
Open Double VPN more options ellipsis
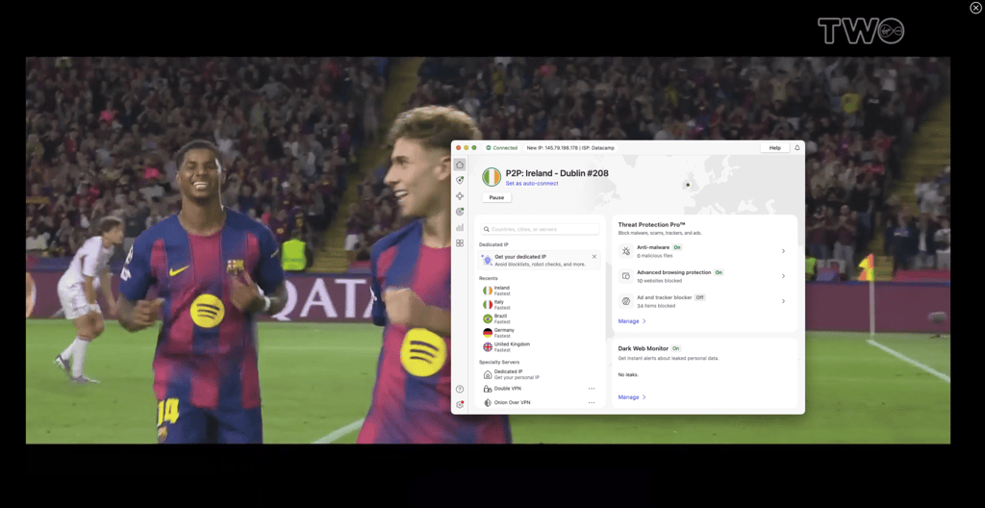coord(592,389)
